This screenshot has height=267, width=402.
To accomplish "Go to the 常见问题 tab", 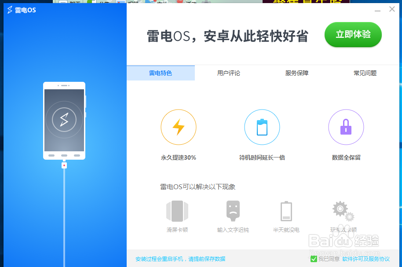I will [x=365, y=73].
